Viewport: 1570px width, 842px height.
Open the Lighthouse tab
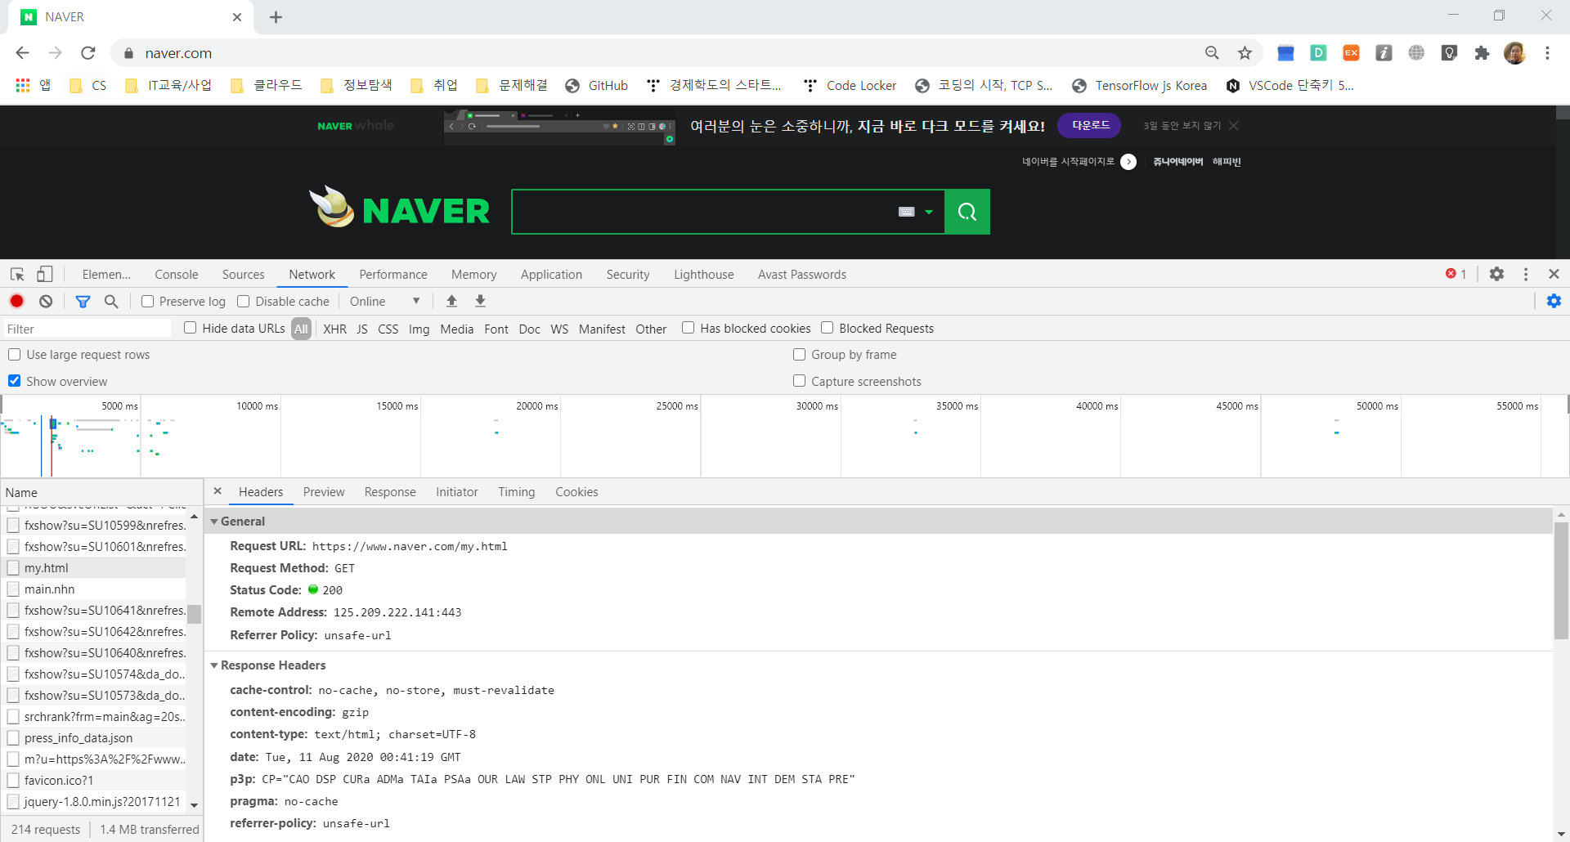point(703,275)
